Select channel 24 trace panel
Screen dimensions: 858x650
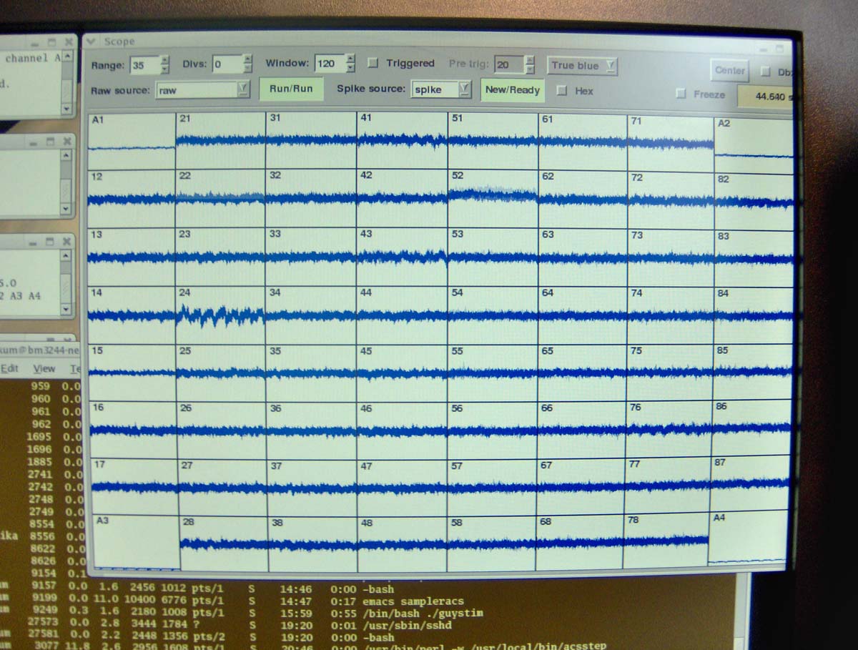[x=220, y=315]
